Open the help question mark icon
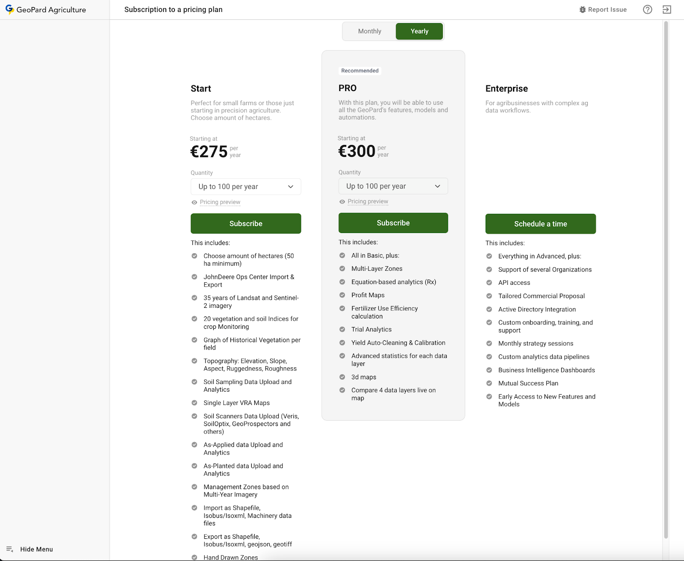684x561 pixels. tap(647, 9)
